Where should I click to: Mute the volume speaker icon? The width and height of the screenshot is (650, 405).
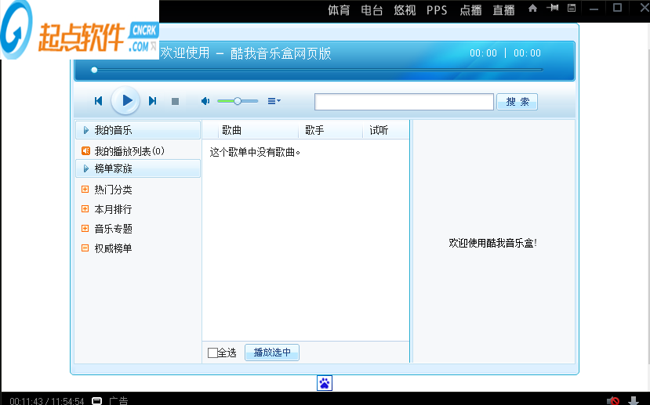pos(205,101)
